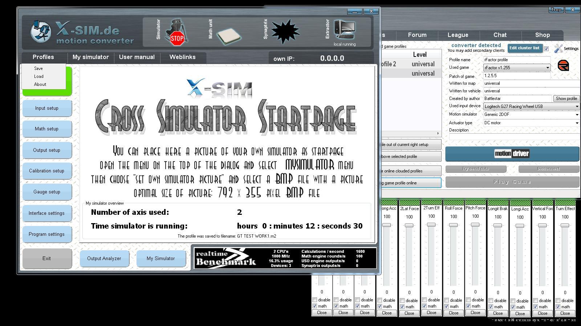The height and width of the screenshot is (326, 581).
Task: Open the User manual menu
Action: pos(137,57)
